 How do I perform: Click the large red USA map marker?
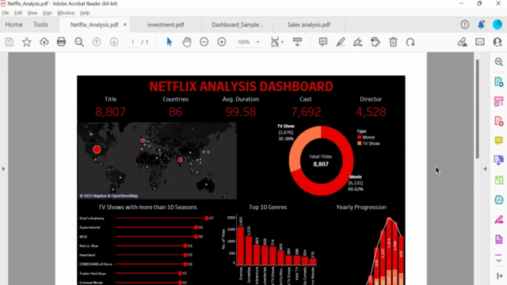pos(97,150)
